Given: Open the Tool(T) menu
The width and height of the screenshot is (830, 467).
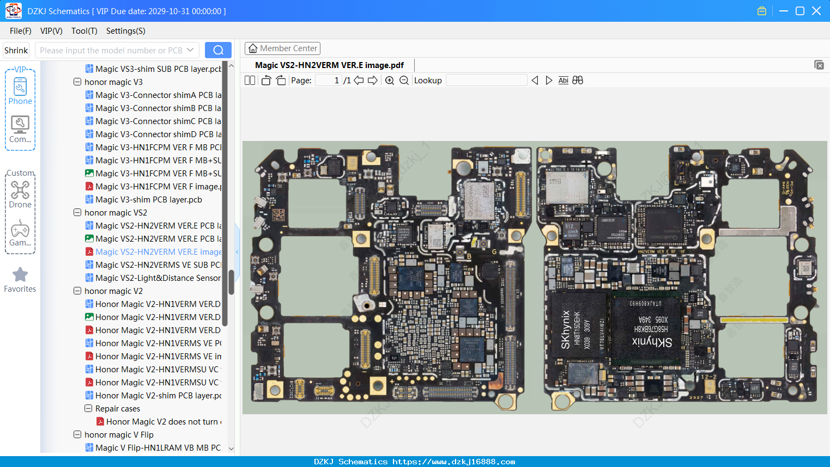Looking at the screenshot, I should [84, 31].
